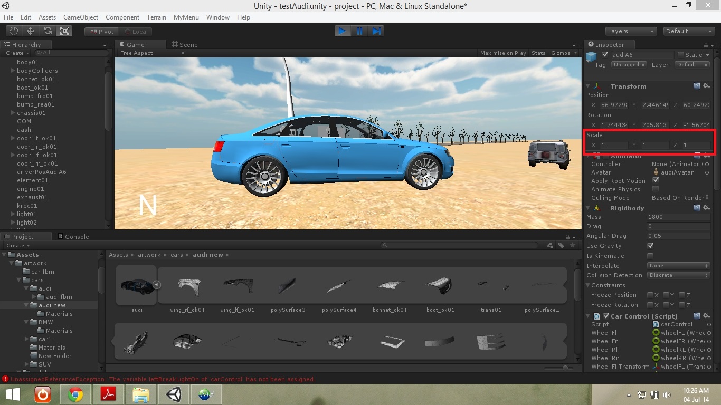
Task: Filter project search by label icon
Action: pyautogui.click(x=561, y=245)
